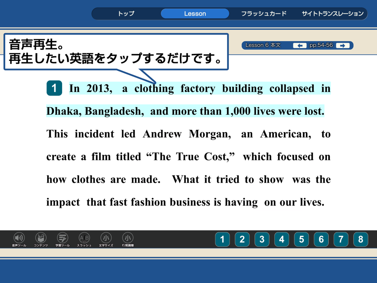377x283 pixels.
Task: Tap the paragraph 1 number badge beside text
Action: tap(54, 88)
